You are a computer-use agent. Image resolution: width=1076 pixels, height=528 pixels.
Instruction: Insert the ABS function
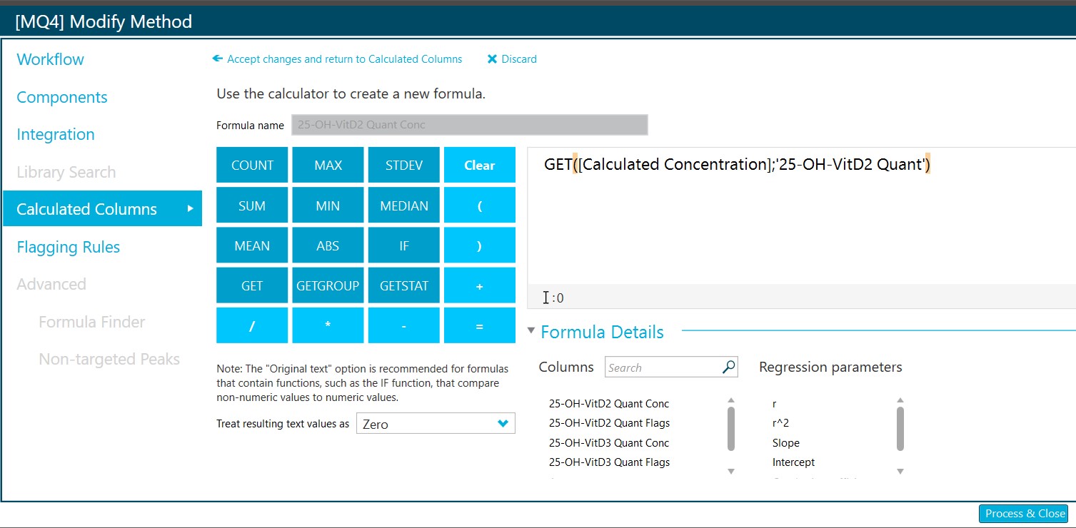pyautogui.click(x=328, y=245)
